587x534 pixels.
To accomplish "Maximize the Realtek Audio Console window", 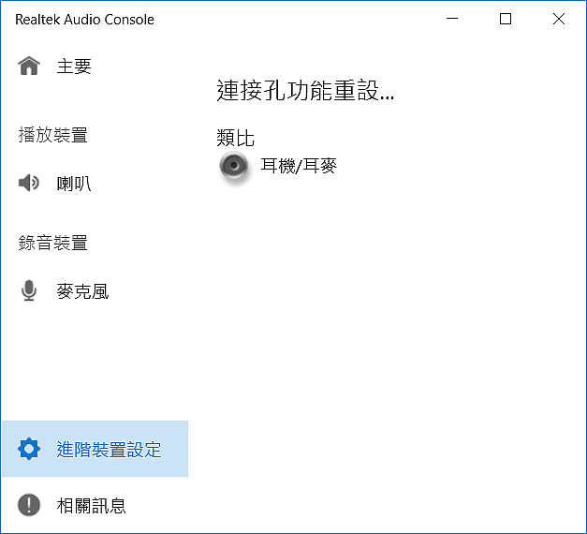I will click(x=506, y=19).
